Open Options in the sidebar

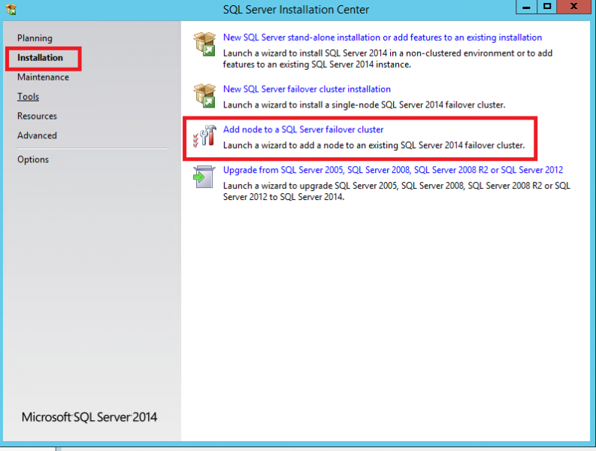pos(33,159)
